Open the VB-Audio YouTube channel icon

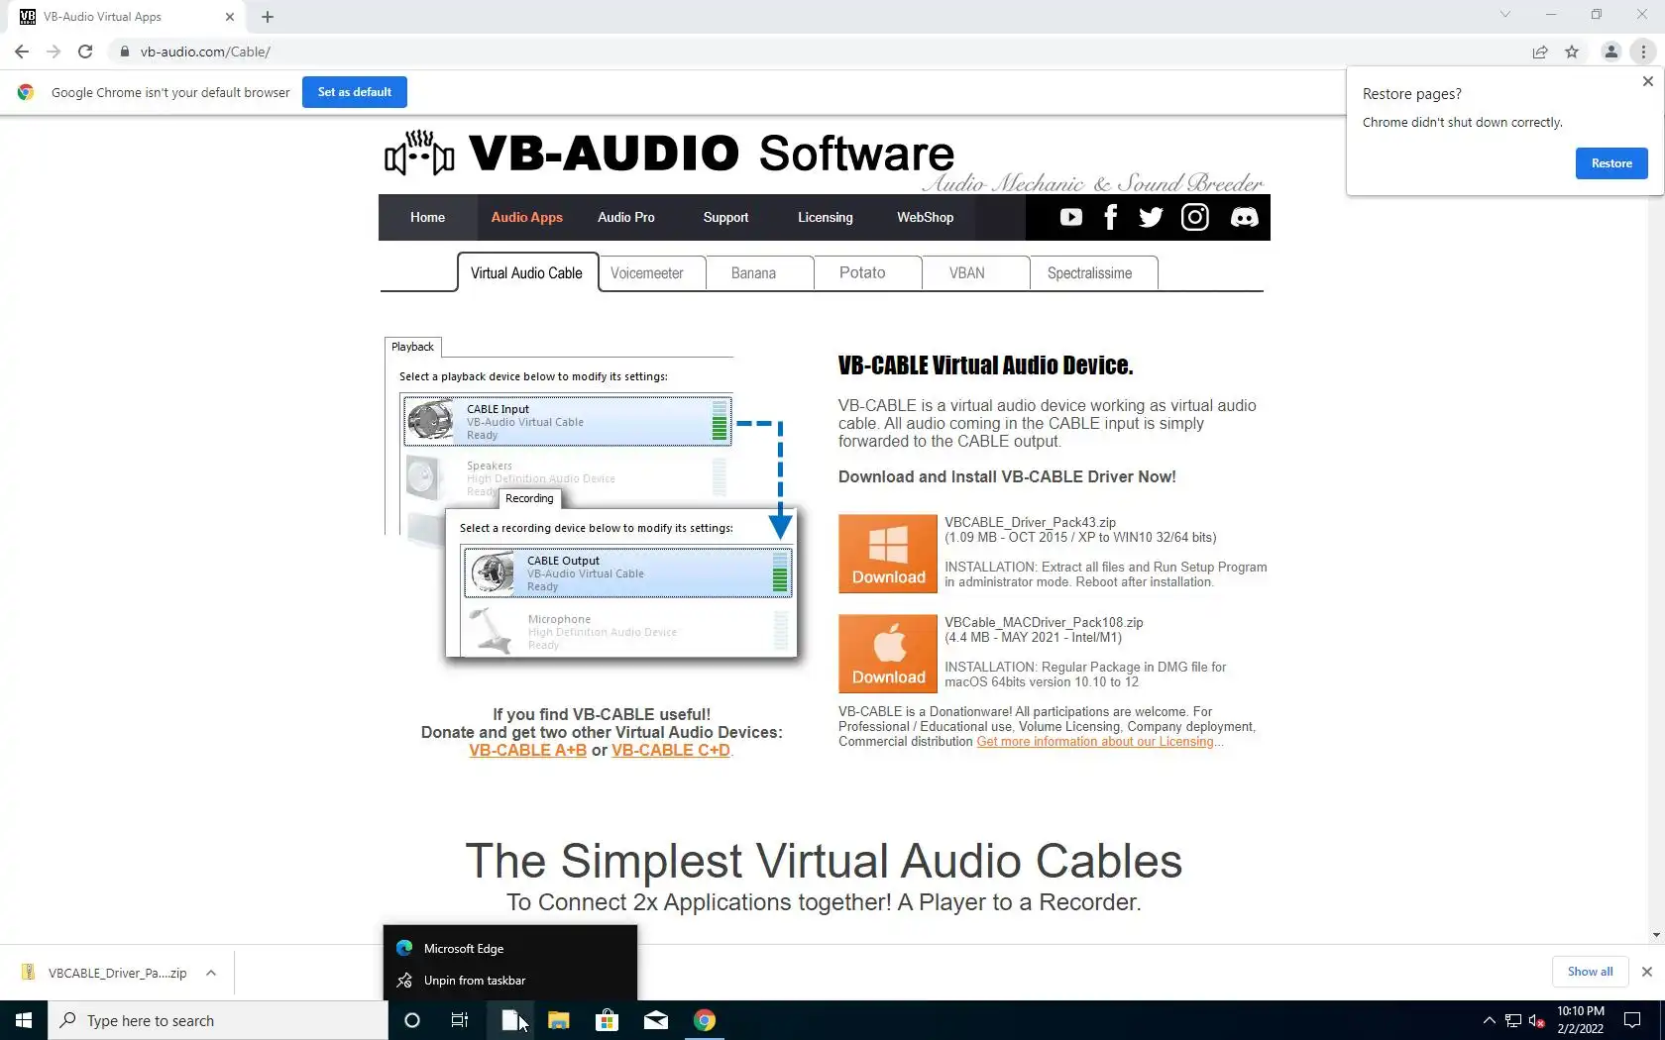pos(1070,217)
